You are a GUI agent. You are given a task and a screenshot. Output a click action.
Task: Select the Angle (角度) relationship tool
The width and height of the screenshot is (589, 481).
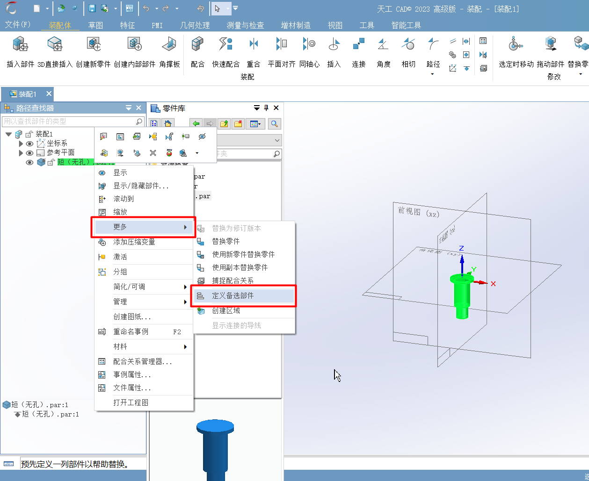pyautogui.click(x=383, y=45)
